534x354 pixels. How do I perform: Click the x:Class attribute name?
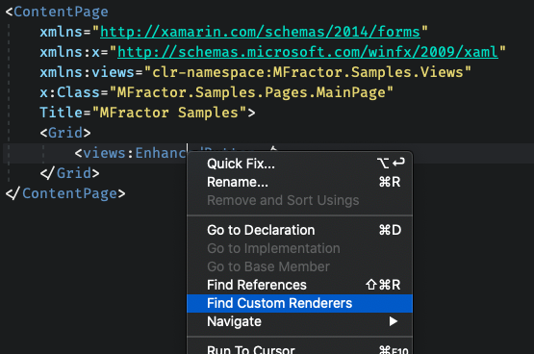click(70, 92)
